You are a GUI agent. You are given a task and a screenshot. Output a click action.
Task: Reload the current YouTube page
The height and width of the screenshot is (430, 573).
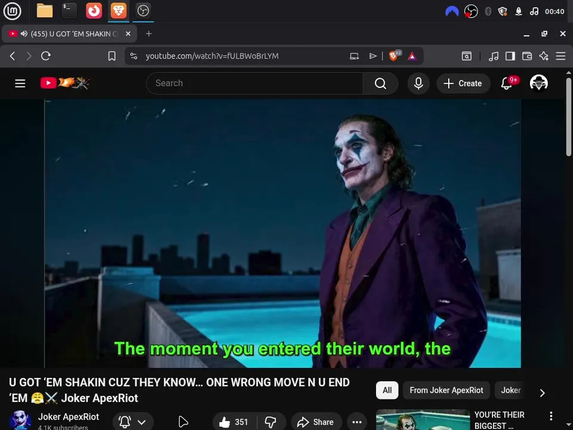coord(46,56)
